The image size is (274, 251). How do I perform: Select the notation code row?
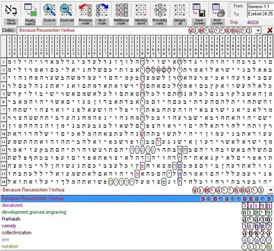pos(137,246)
